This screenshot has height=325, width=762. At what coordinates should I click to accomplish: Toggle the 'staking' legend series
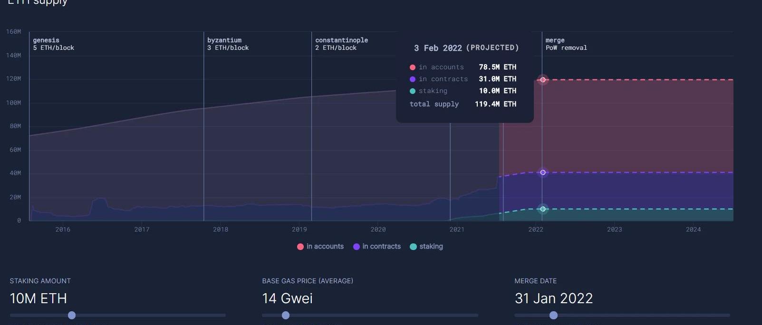tap(426, 246)
